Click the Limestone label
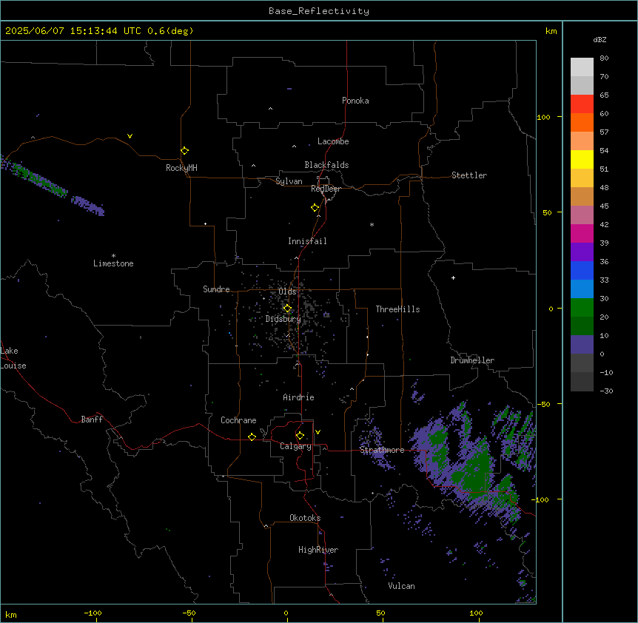Image resolution: width=638 pixels, height=623 pixels. click(x=113, y=263)
